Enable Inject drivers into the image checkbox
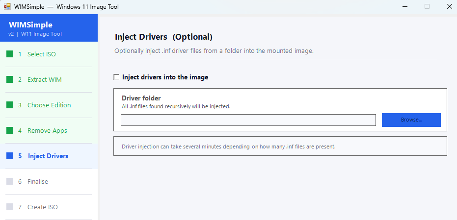The width and height of the screenshot is (457, 220). click(x=116, y=77)
